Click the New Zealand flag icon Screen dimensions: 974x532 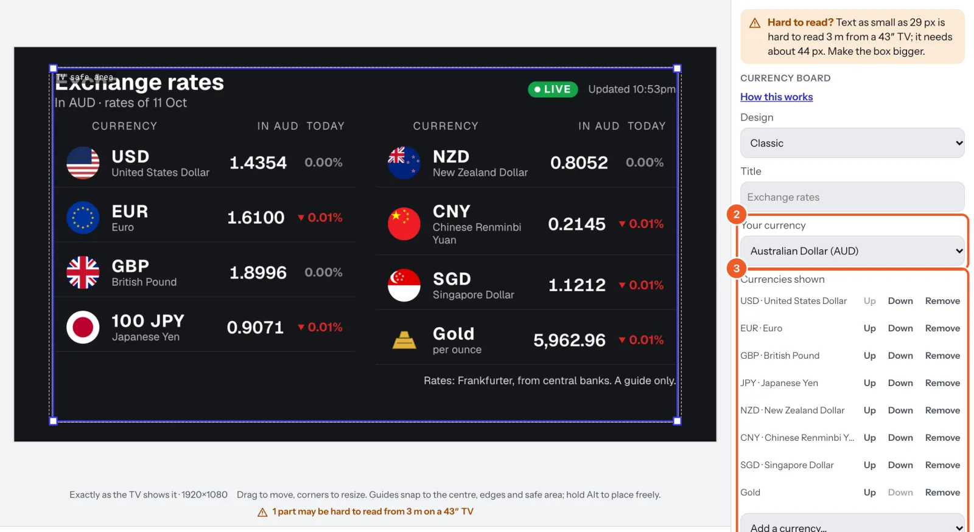click(x=404, y=163)
